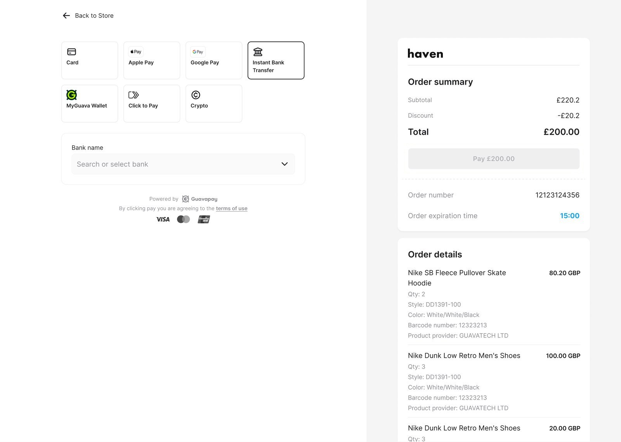The image size is (621, 442).
Task: Expand the bank name dropdown chevron
Action: coord(284,164)
